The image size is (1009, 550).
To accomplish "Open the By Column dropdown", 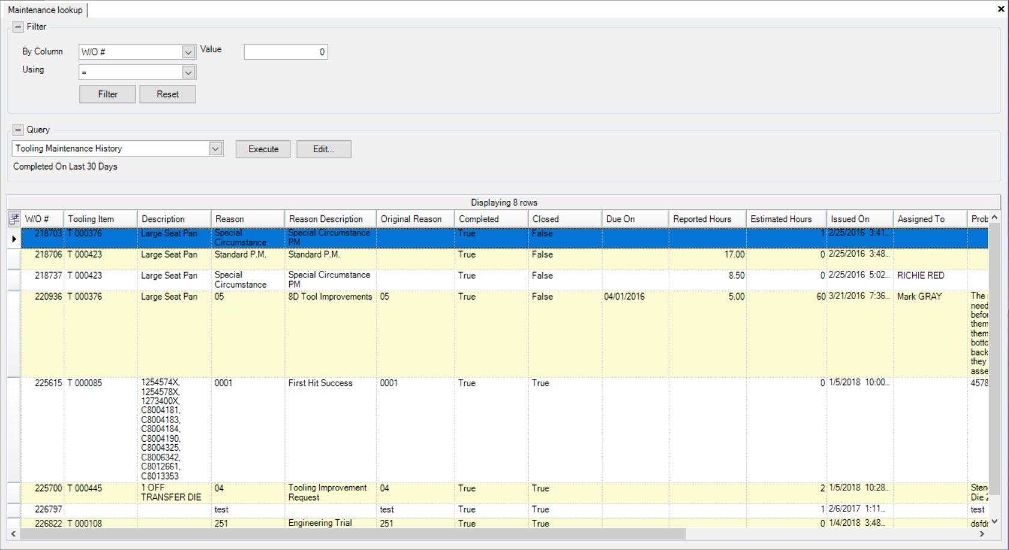I will [188, 52].
